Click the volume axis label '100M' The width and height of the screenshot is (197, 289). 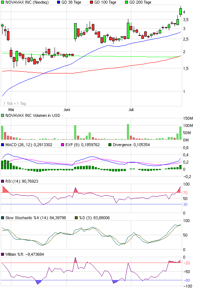click(188, 126)
